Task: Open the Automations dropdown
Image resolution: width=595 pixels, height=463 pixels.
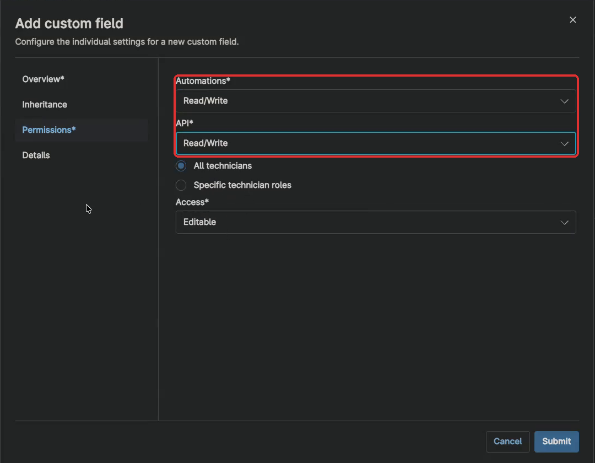Action: [376, 101]
